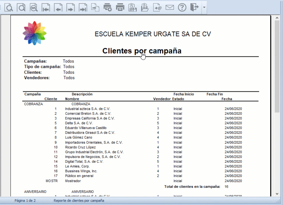Print the Clientes por campaña report
Viewport: 283px width, 205px height.
(120, 7)
